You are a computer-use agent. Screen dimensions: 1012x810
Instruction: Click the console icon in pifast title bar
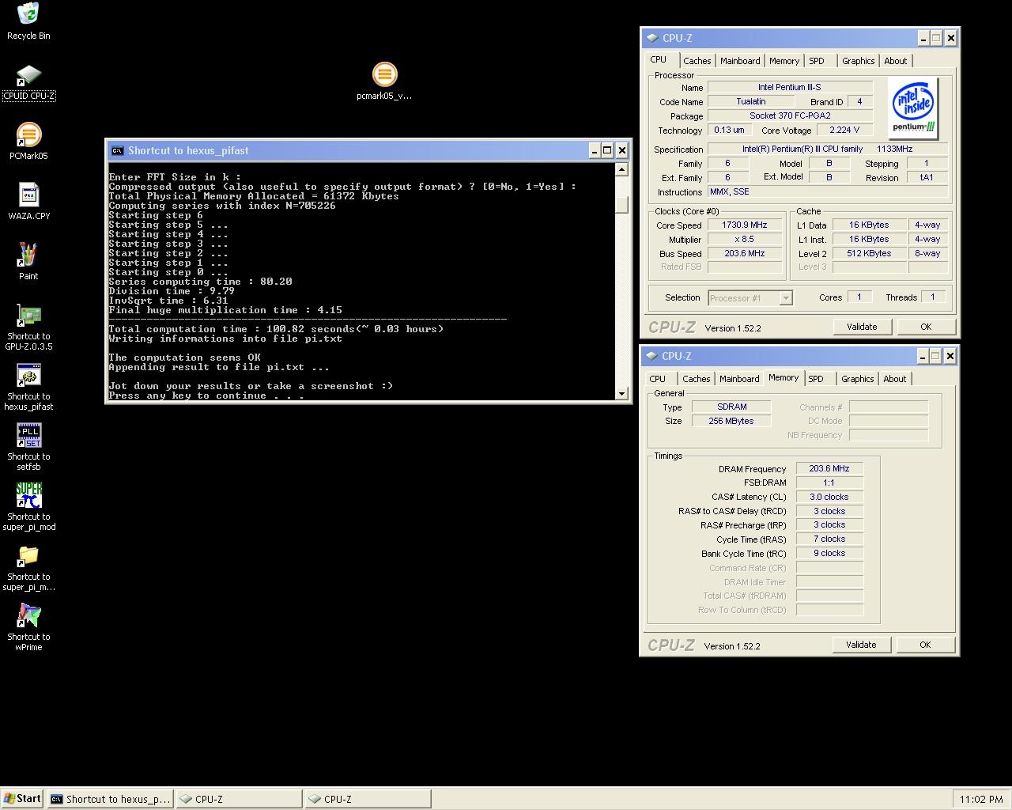click(x=117, y=150)
